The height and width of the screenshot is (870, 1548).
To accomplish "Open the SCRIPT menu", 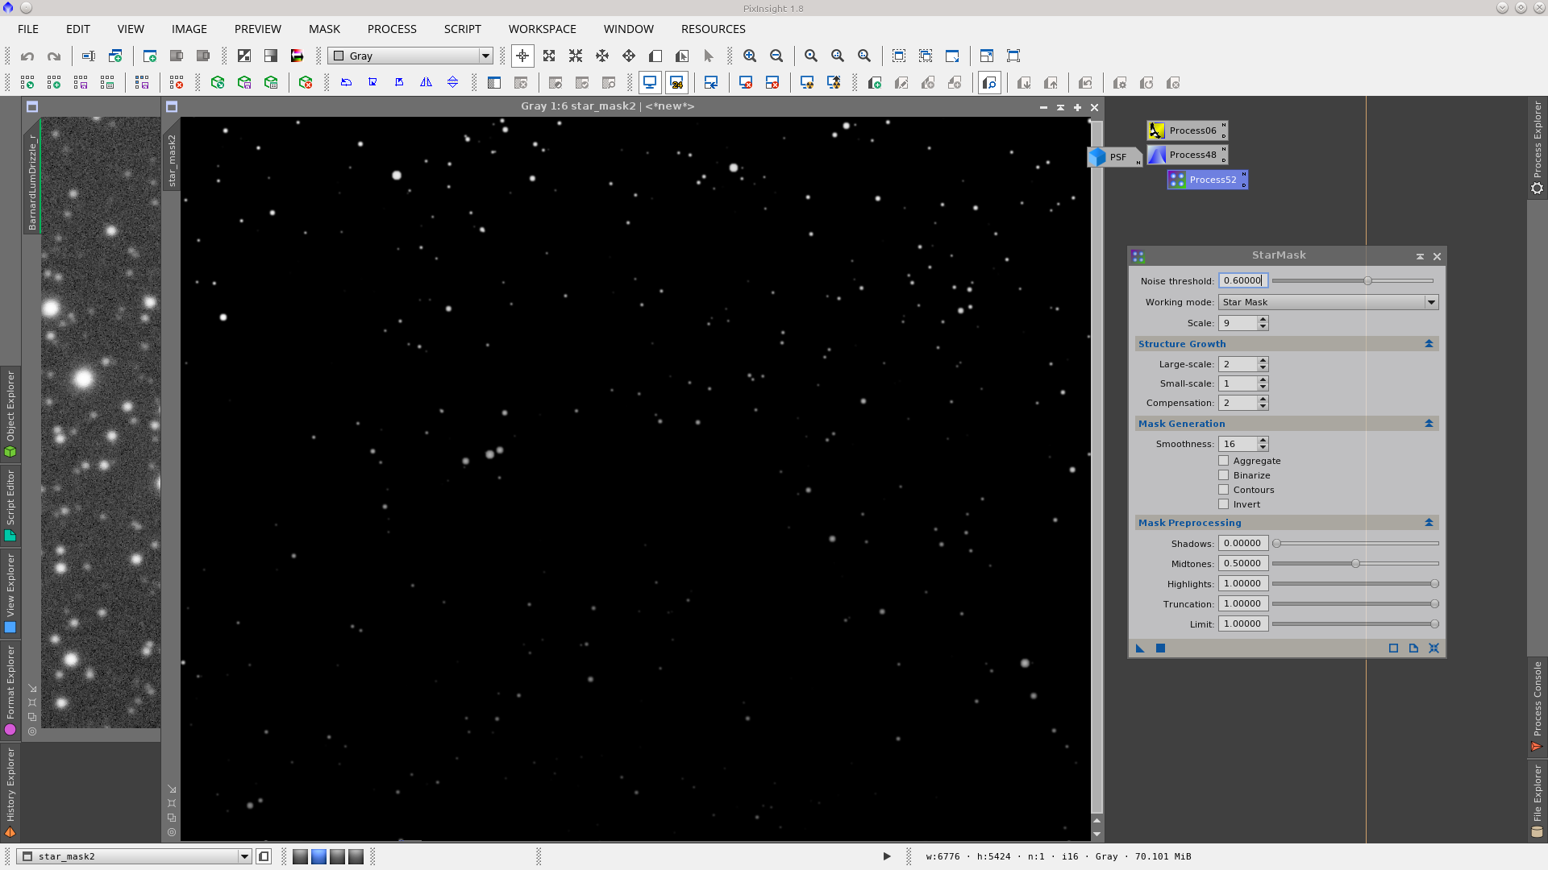I will [462, 29].
